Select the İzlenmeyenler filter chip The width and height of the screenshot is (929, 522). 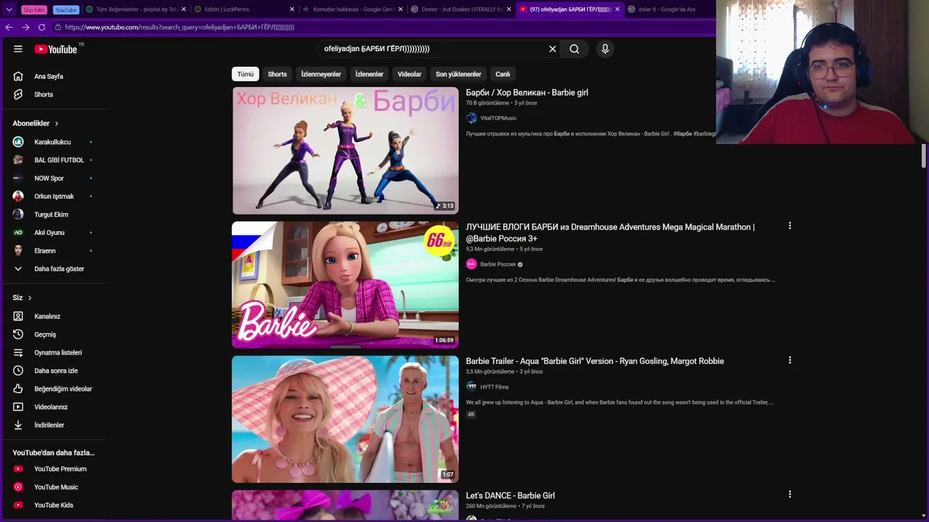tap(321, 74)
